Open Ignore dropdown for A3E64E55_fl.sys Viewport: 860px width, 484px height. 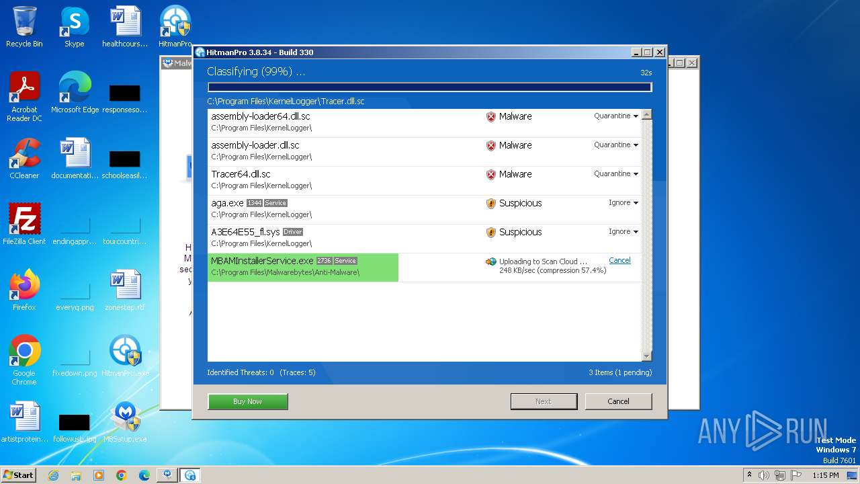623,232
